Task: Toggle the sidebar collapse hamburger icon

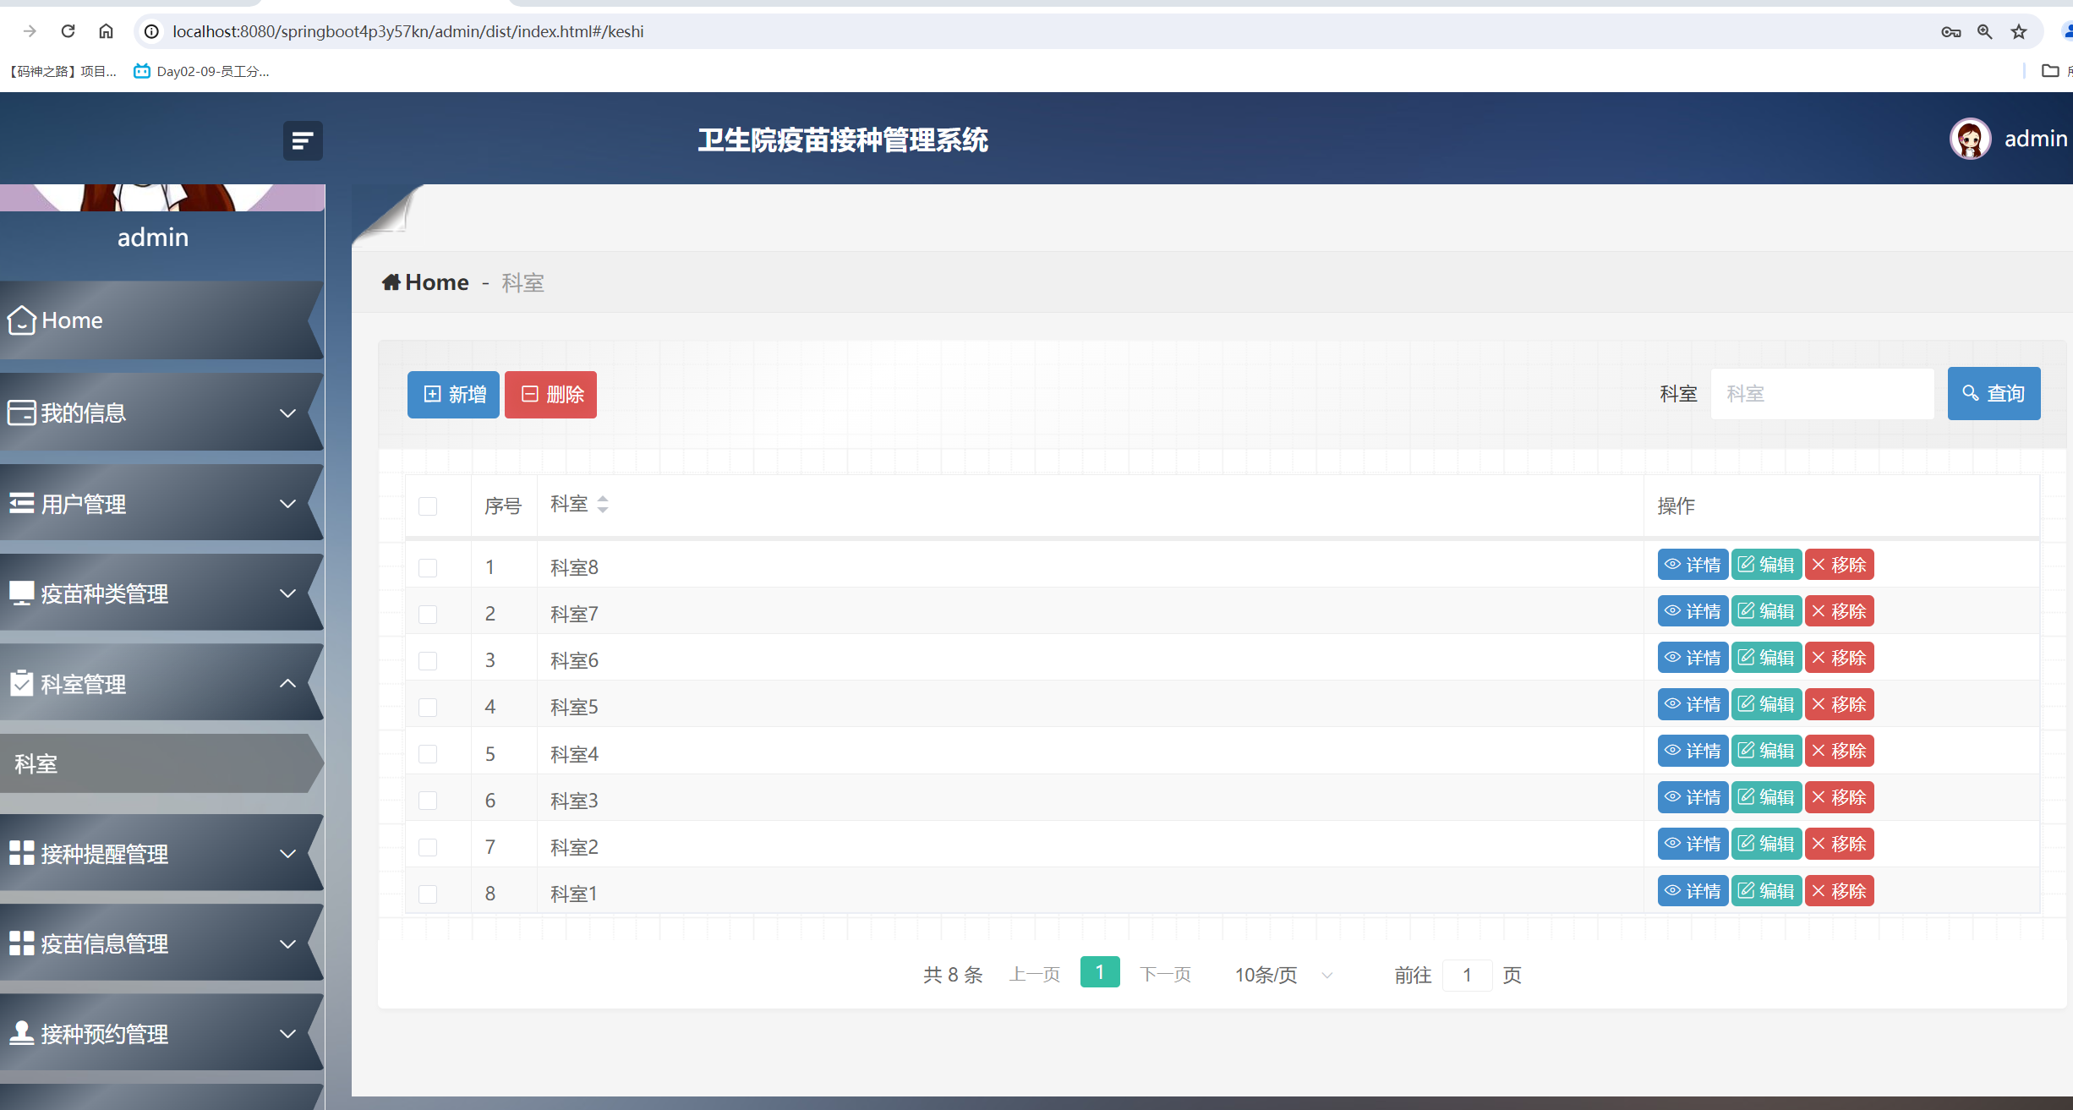Action: (303, 140)
